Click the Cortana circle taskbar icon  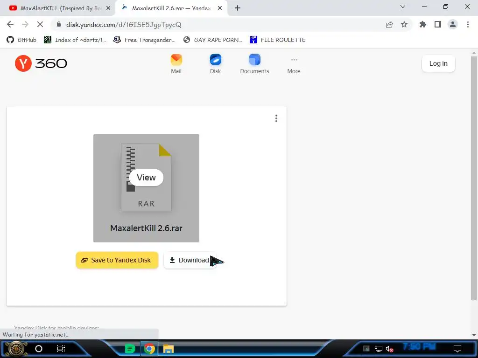[x=39, y=349]
